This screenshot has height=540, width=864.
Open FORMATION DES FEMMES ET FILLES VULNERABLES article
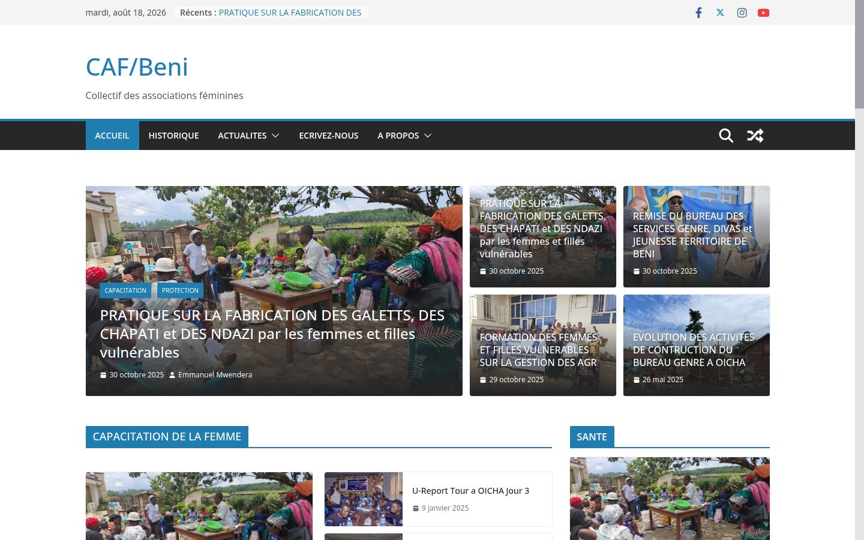click(539, 350)
